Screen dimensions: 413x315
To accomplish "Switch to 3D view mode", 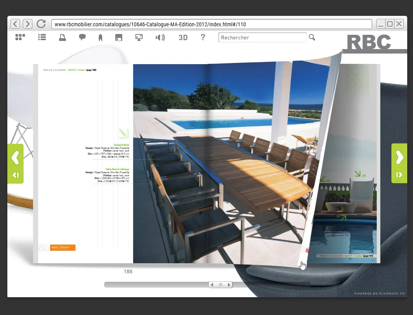I will click(183, 37).
